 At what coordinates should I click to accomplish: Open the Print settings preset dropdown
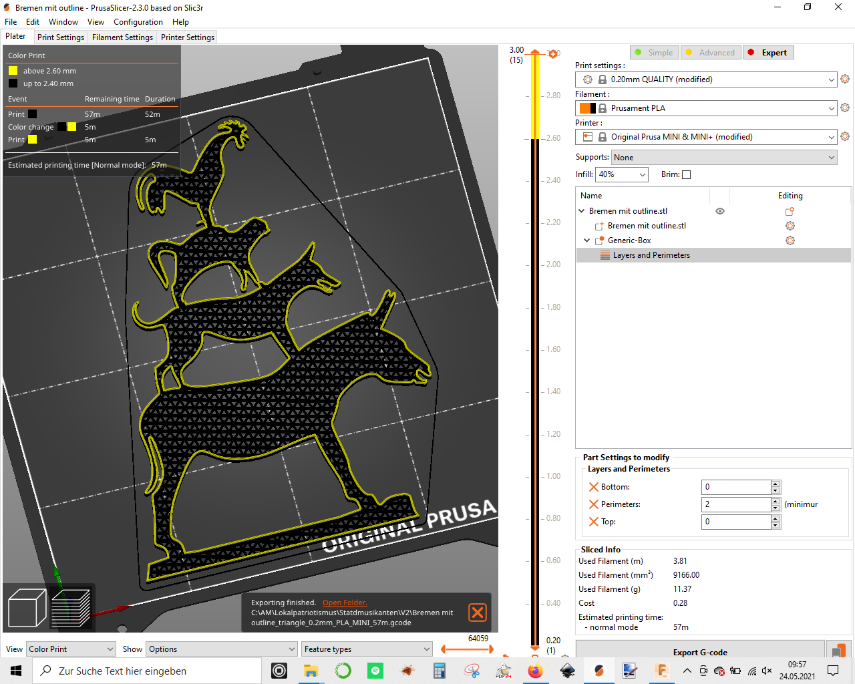pos(706,79)
